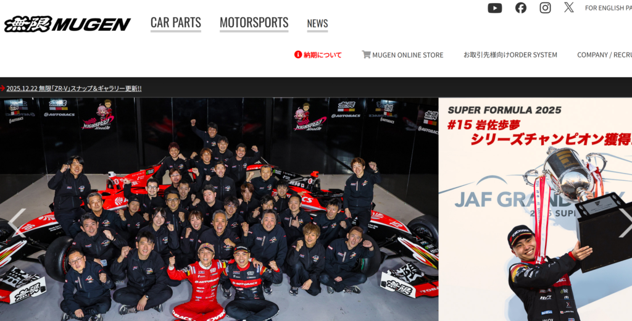This screenshot has width=632, height=321.
Task: Open COMPANY / RECRUIT link
Action: pos(605,55)
